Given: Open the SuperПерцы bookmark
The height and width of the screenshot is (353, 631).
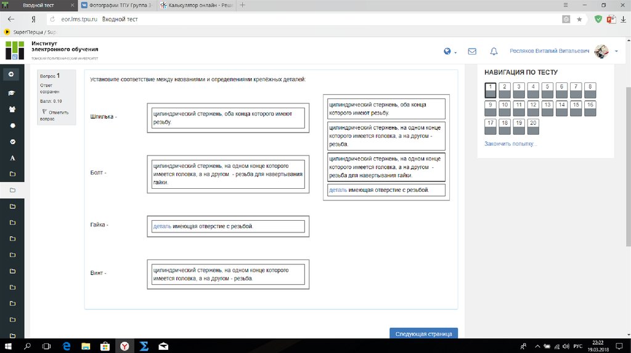Looking at the screenshot, I should pyautogui.click(x=30, y=32).
